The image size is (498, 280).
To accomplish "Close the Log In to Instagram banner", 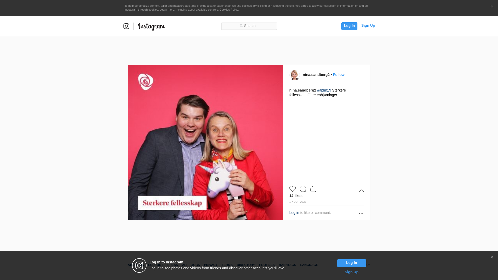I will point(492,257).
